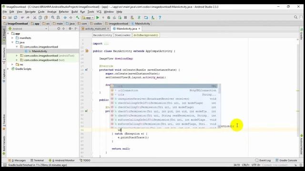
Task: Copy selection with the toolbar copy icon
Action: coord(40,18)
